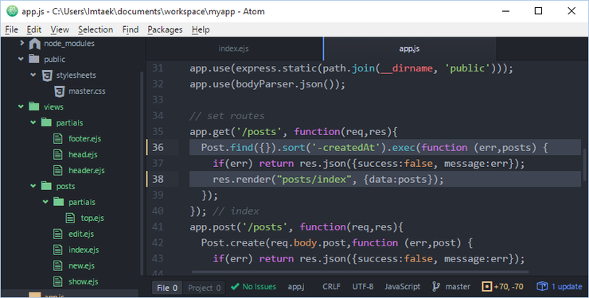Open the File menu
Image resolution: width=589 pixels, height=298 pixels.
[x=12, y=29]
